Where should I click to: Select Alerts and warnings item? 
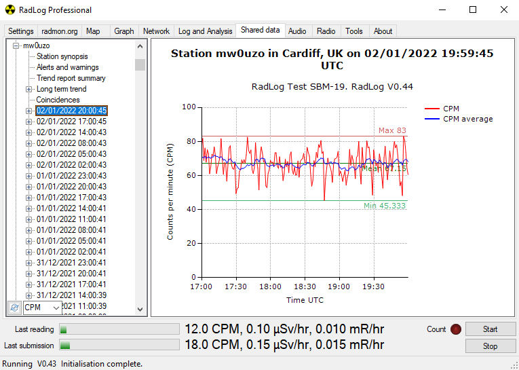coord(68,67)
